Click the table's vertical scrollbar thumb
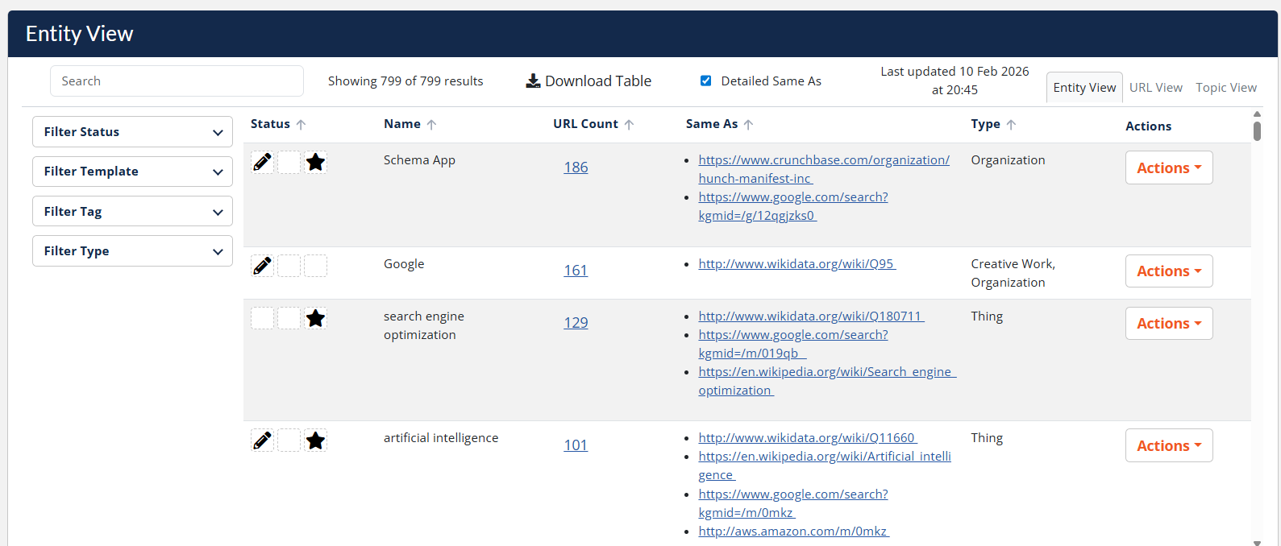 [1257, 131]
